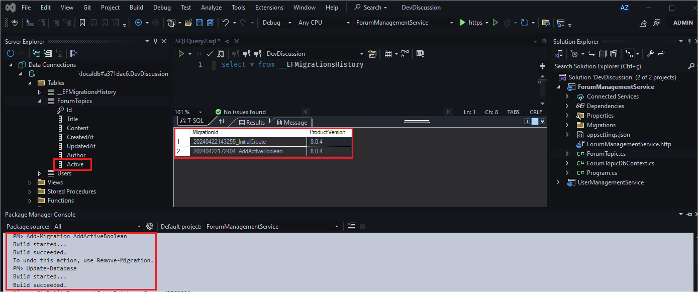Click the Send Feedback person icon
This screenshot has height=292, width=698.
tap(656, 23)
